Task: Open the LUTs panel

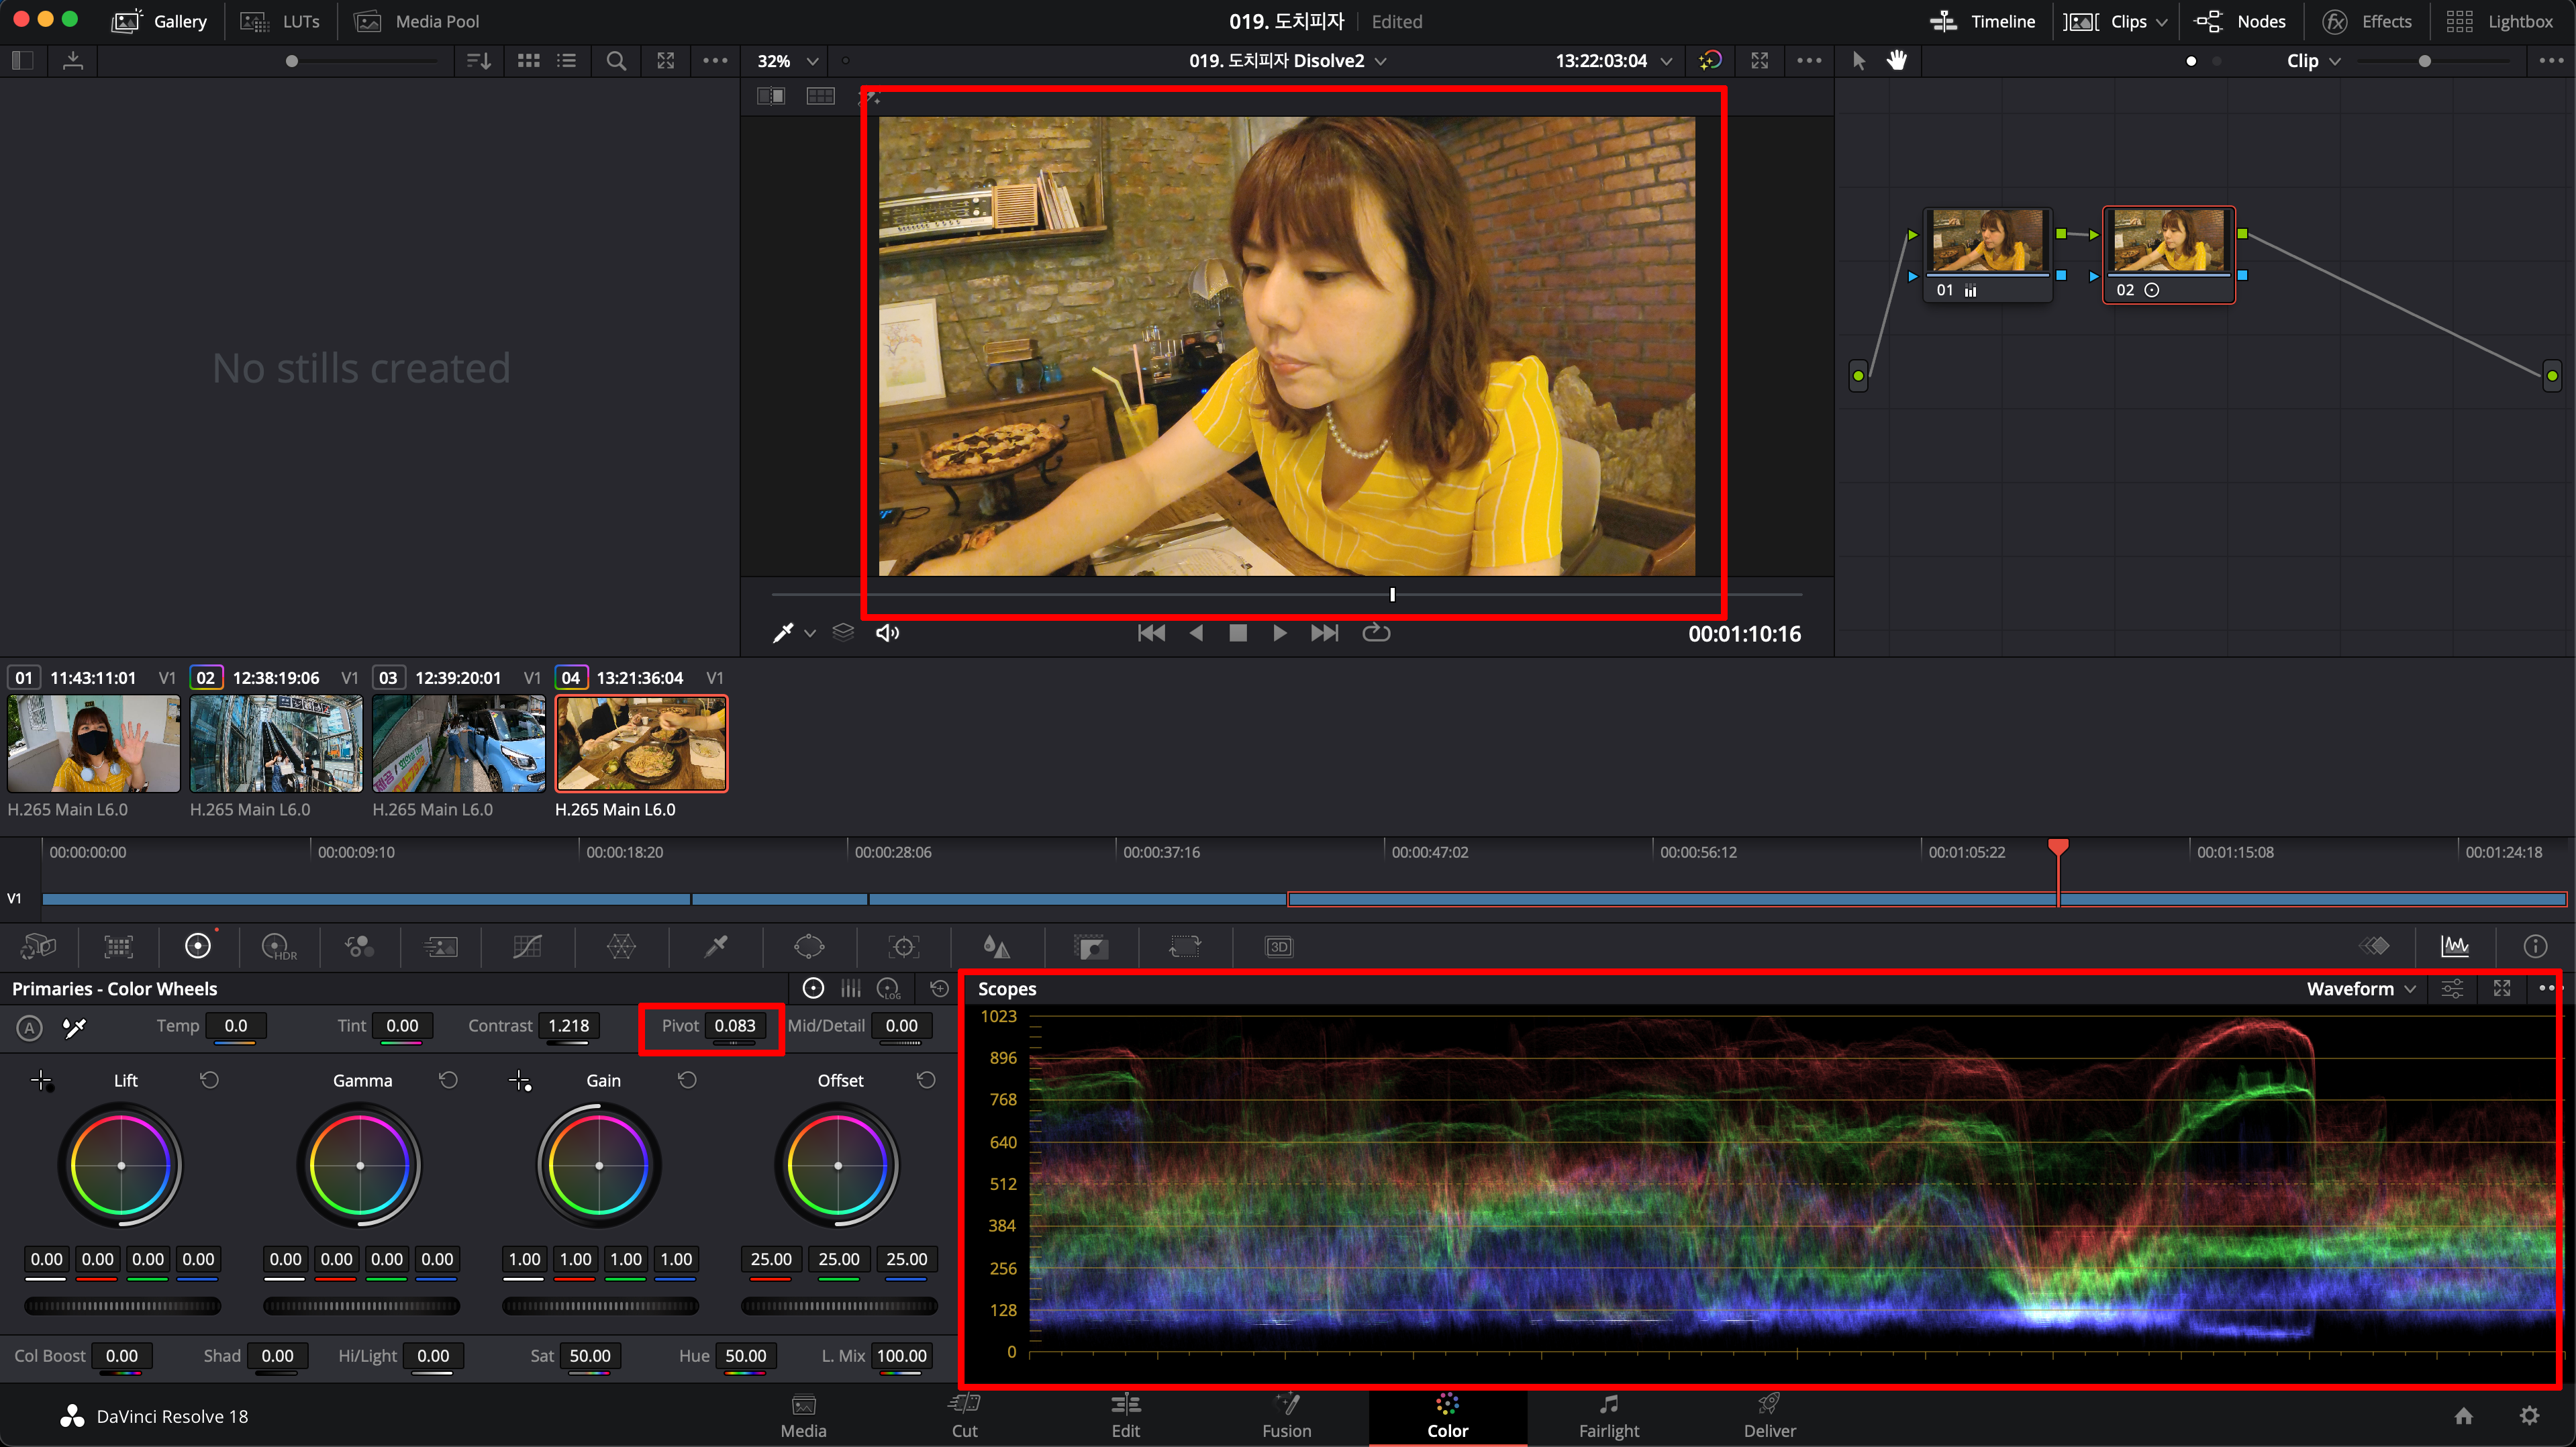Action: [x=281, y=21]
